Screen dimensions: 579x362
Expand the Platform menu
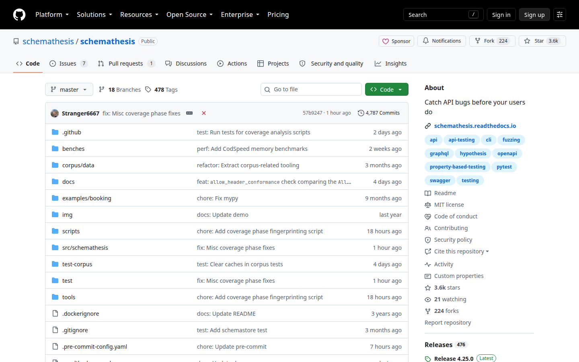[52, 14]
